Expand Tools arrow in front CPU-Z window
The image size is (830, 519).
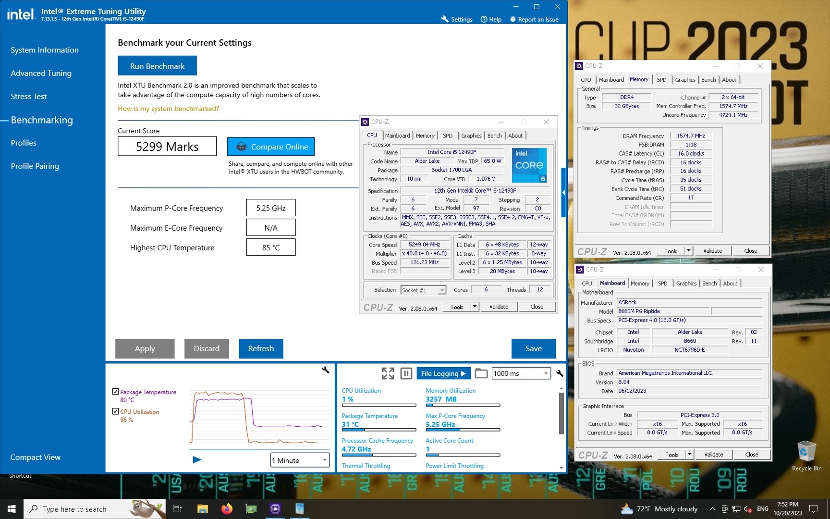point(475,307)
